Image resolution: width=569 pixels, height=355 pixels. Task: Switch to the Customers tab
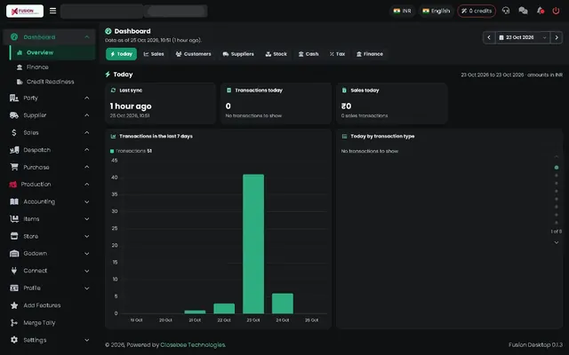pyautogui.click(x=193, y=54)
